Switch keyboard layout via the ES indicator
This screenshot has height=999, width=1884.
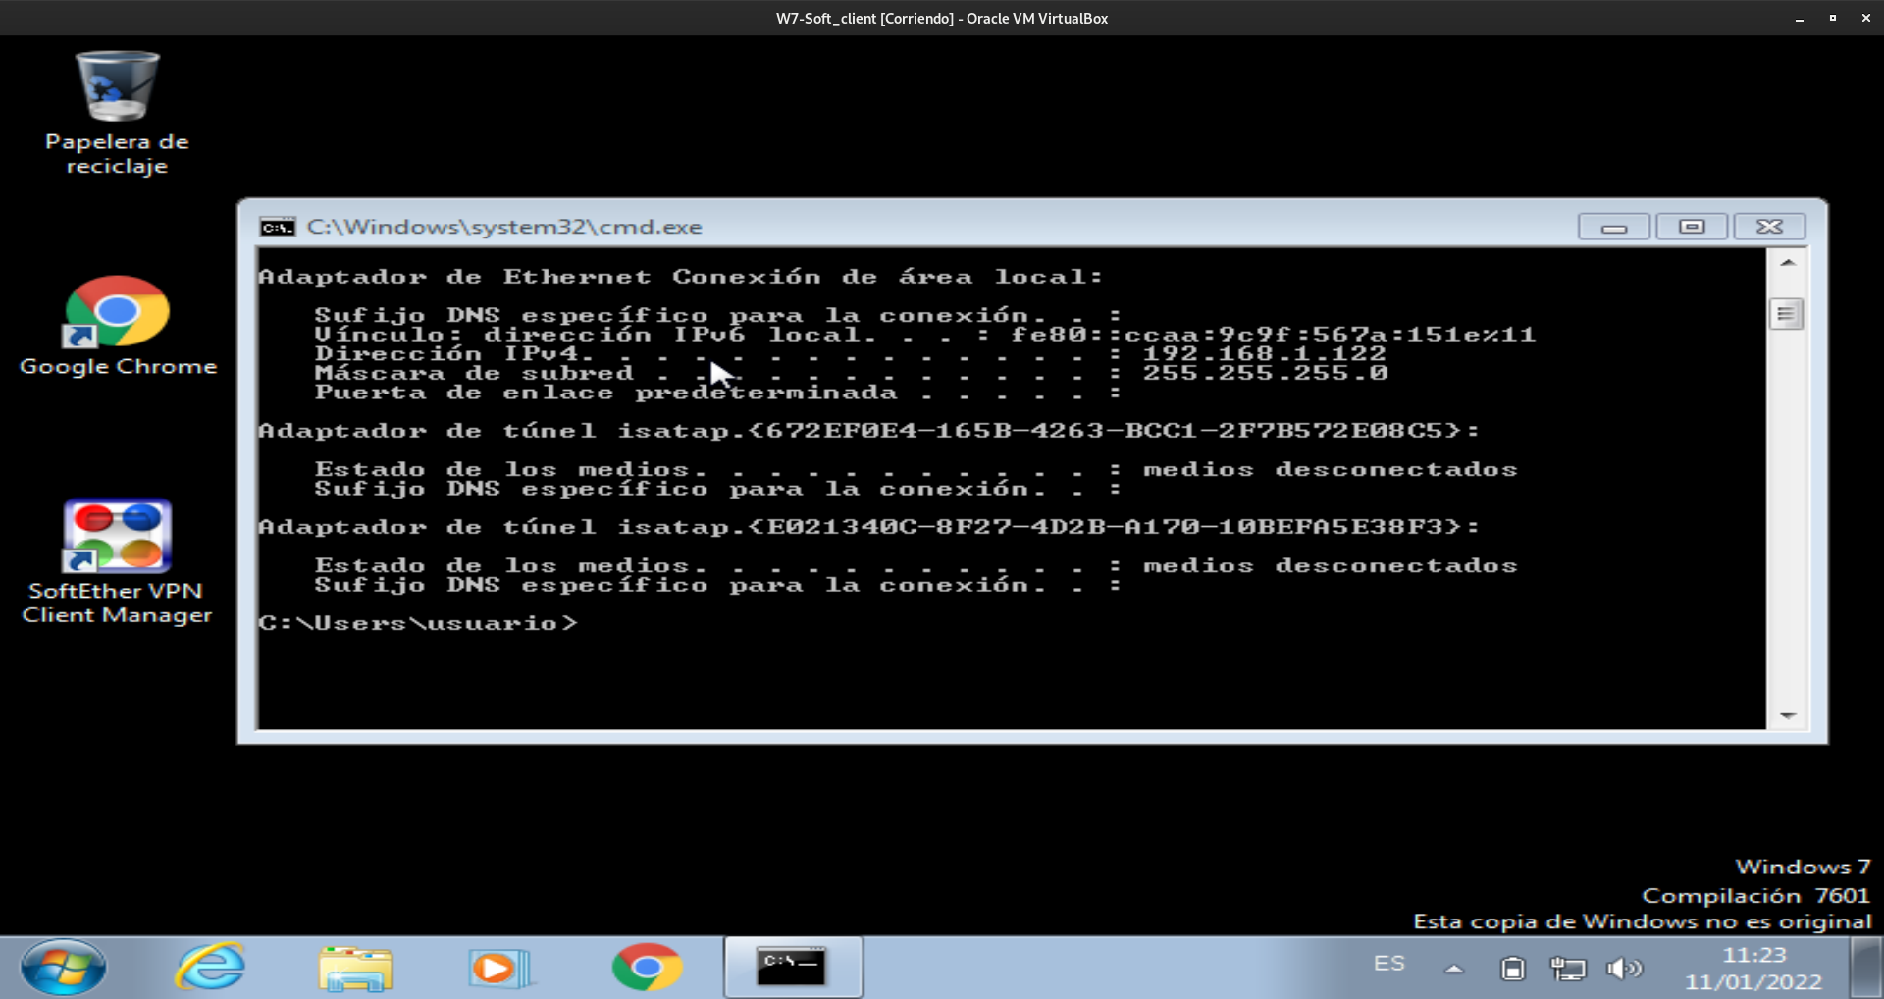click(x=1387, y=963)
